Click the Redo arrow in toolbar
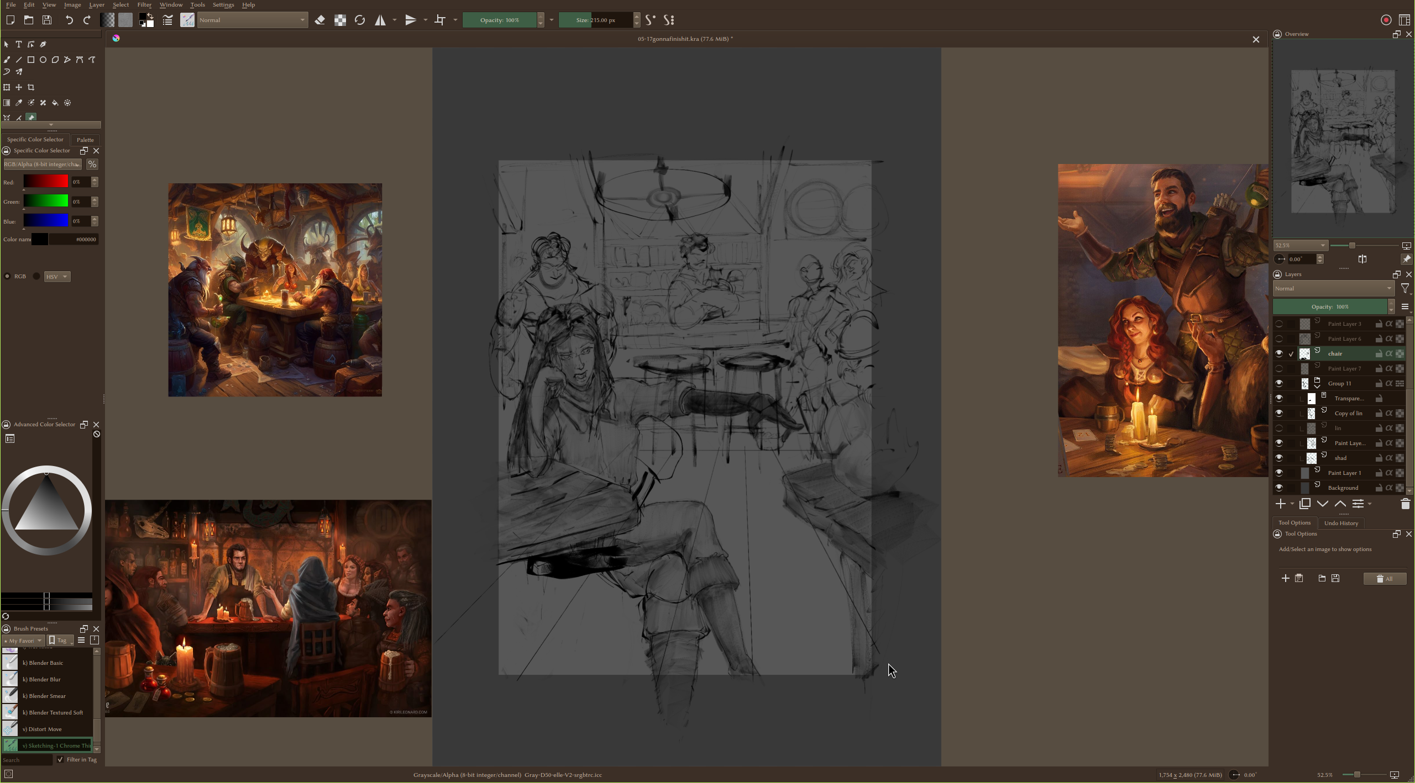 [87, 20]
